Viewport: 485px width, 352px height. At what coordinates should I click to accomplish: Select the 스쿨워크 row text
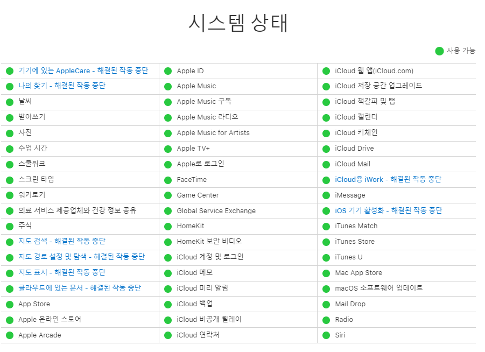point(32,164)
